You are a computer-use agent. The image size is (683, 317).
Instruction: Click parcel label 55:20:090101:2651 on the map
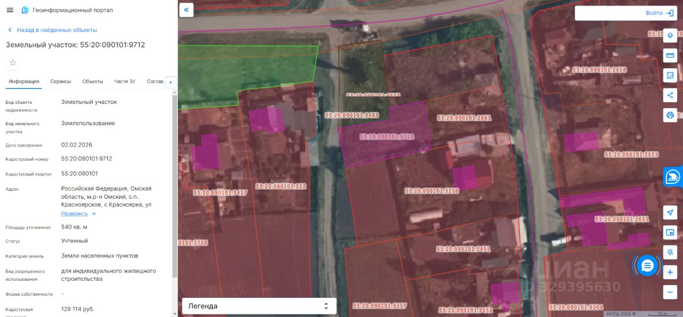click(622, 219)
